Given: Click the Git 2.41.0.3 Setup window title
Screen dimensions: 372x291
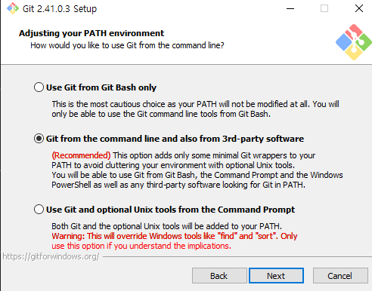Looking at the screenshot, I should (60, 9).
